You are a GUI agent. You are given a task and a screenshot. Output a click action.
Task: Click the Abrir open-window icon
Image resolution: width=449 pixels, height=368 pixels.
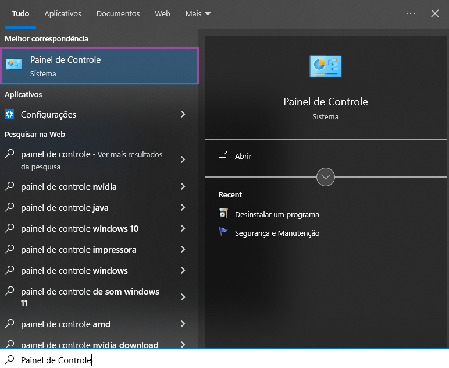coord(223,155)
